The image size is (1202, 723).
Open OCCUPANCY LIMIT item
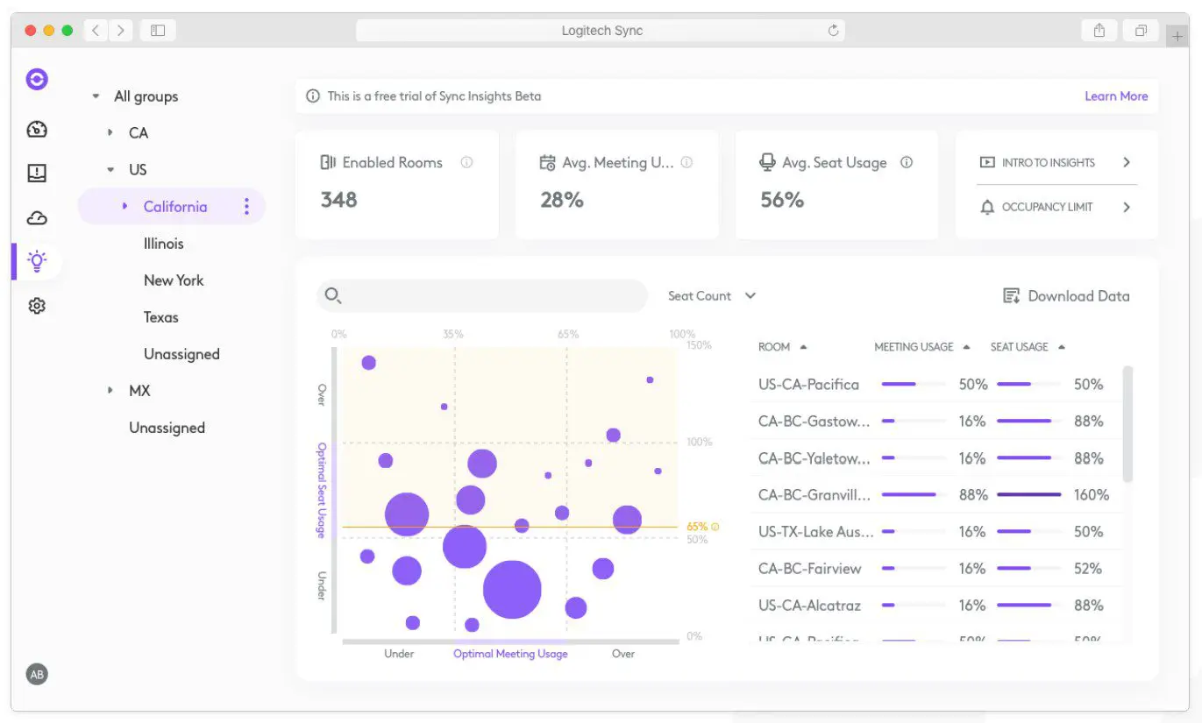pyautogui.click(x=1056, y=208)
